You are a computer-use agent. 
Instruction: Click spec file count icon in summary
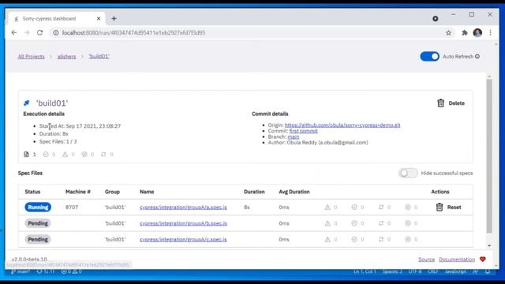26,155
